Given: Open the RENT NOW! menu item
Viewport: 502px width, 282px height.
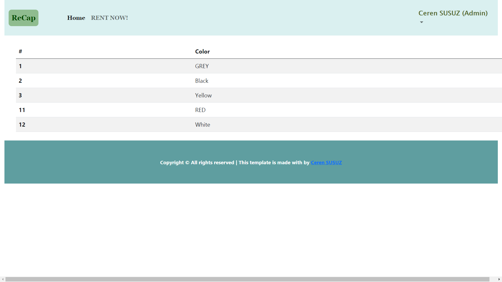Looking at the screenshot, I should pos(109,18).
